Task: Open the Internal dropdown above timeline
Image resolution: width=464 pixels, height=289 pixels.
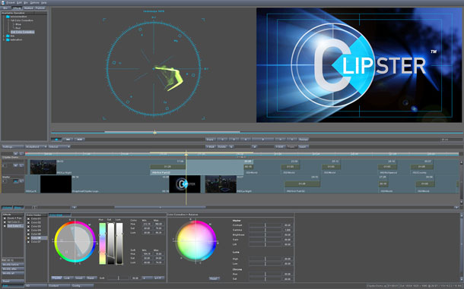Action: point(59,146)
